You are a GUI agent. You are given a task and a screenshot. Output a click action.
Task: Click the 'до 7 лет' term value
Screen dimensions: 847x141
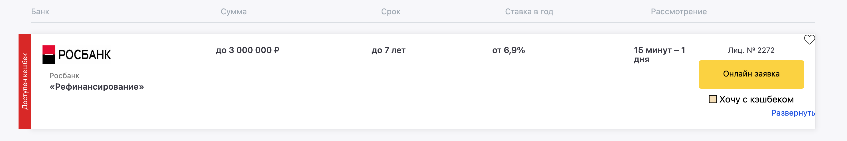pyautogui.click(x=388, y=50)
